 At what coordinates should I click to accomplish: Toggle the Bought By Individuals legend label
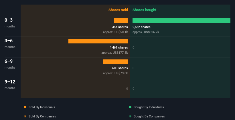(x=149, y=107)
